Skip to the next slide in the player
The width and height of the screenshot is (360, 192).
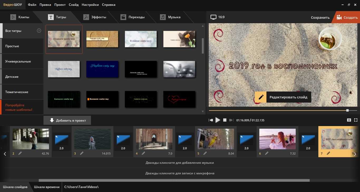click(231, 120)
